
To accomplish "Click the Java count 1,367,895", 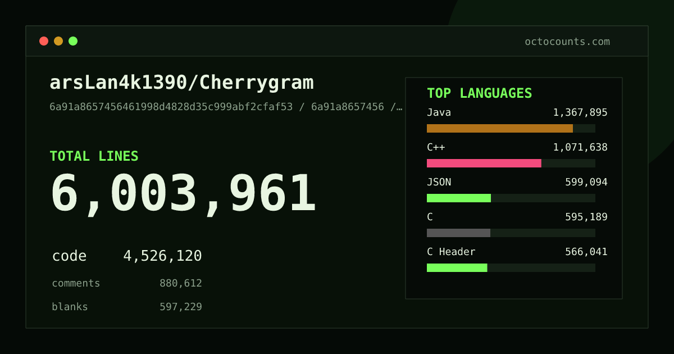I will [580, 112].
